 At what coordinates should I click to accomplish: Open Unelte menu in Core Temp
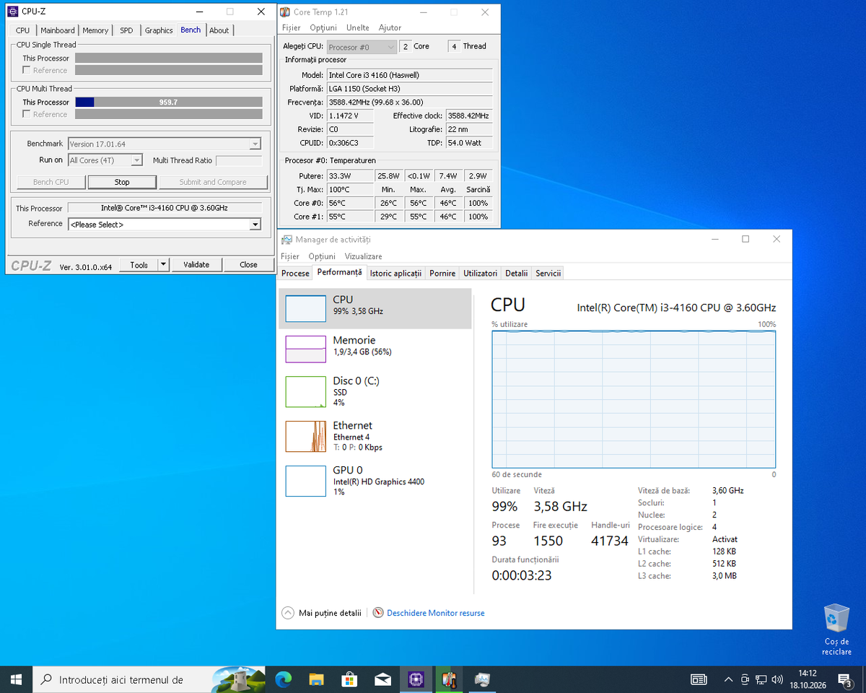coord(358,27)
